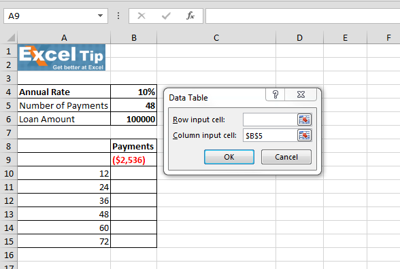Close the Data Table dialog
400x269 pixels.
tap(301, 94)
